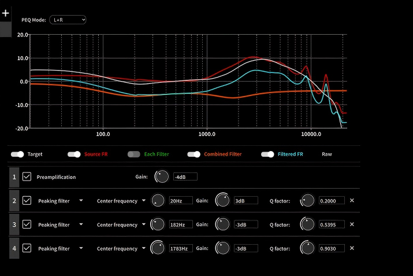413x276 pixels.
Task: Click the gain knob for filter 4
Action: tap(221, 248)
